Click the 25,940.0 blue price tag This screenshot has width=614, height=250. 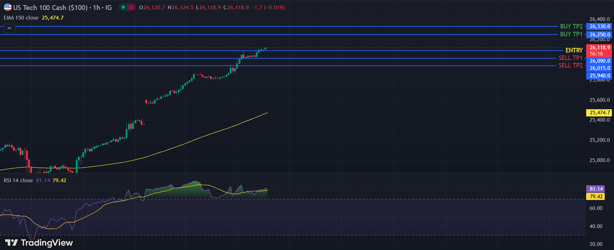(599, 76)
